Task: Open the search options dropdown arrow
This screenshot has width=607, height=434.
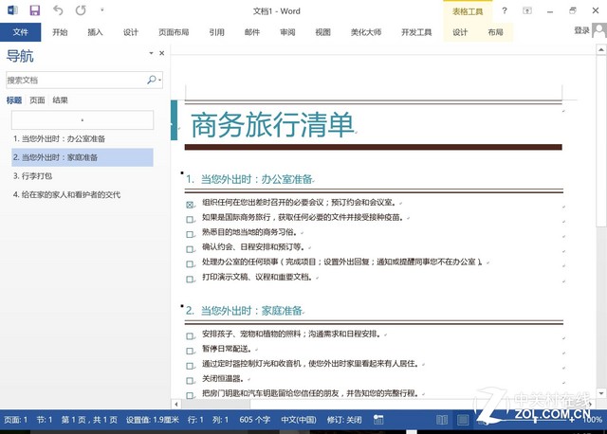Action: (160, 81)
